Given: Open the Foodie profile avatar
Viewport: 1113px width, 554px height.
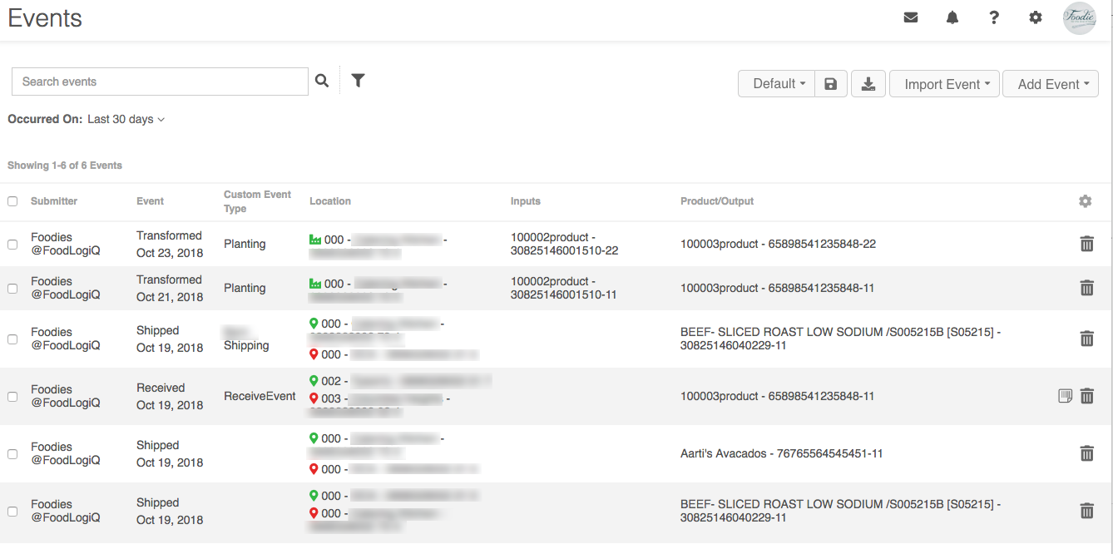Looking at the screenshot, I should [x=1080, y=18].
